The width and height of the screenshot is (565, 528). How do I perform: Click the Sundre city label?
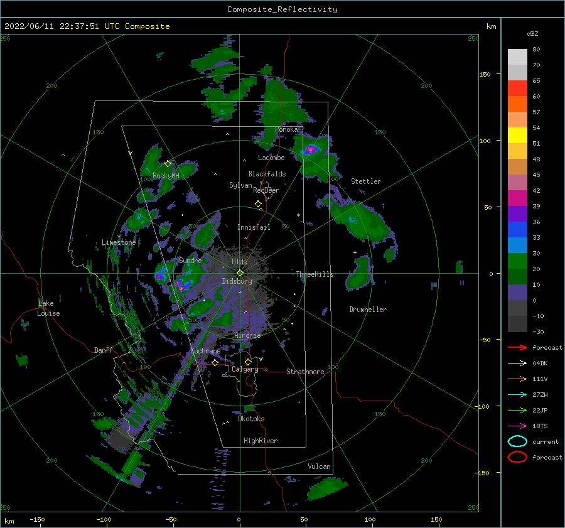pyautogui.click(x=190, y=260)
